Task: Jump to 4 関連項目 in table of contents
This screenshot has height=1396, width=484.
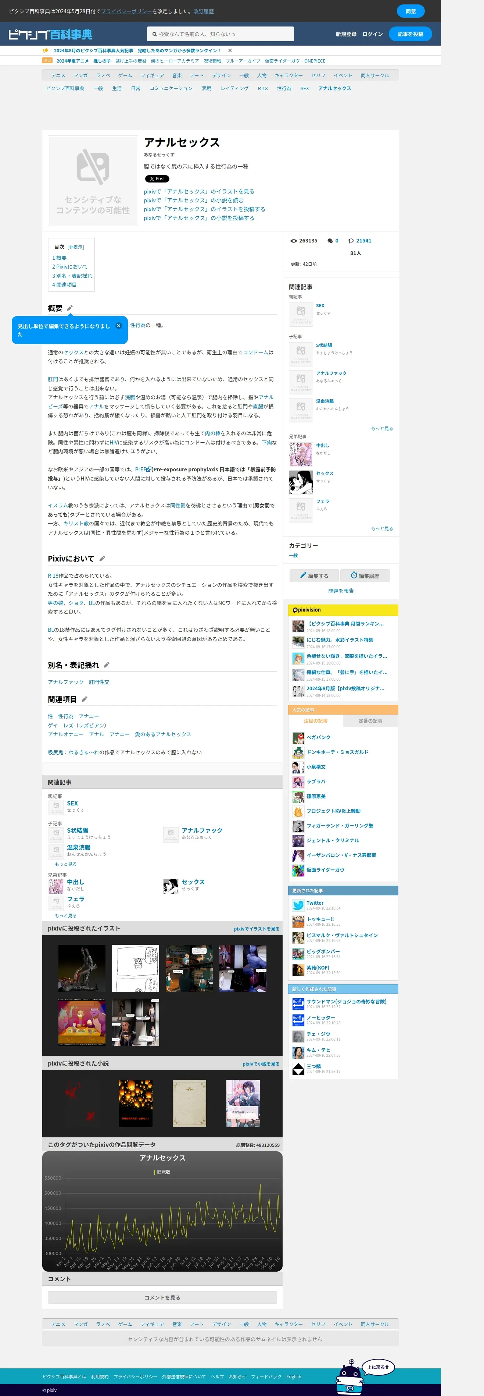Action: coord(64,284)
